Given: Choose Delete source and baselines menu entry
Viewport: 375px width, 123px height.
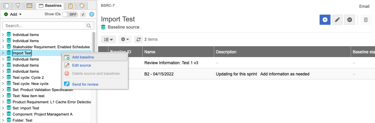Looking at the screenshot, I should tap(95, 73).
